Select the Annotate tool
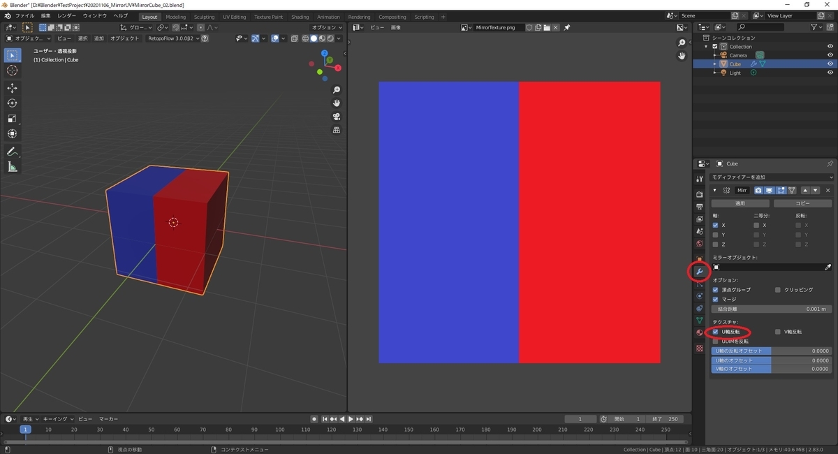 (x=13, y=152)
